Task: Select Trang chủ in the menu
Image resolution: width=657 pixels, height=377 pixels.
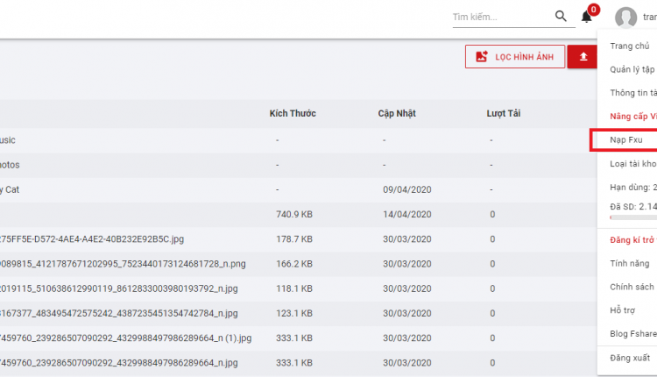Action: pyautogui.click(x=629, y=46)
